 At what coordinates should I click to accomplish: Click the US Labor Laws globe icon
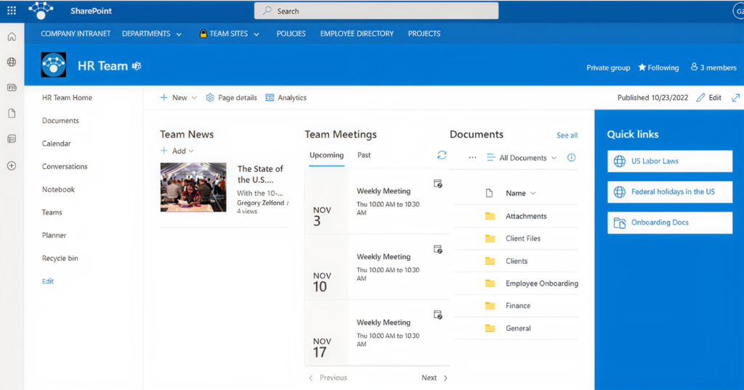coord(619,161)
